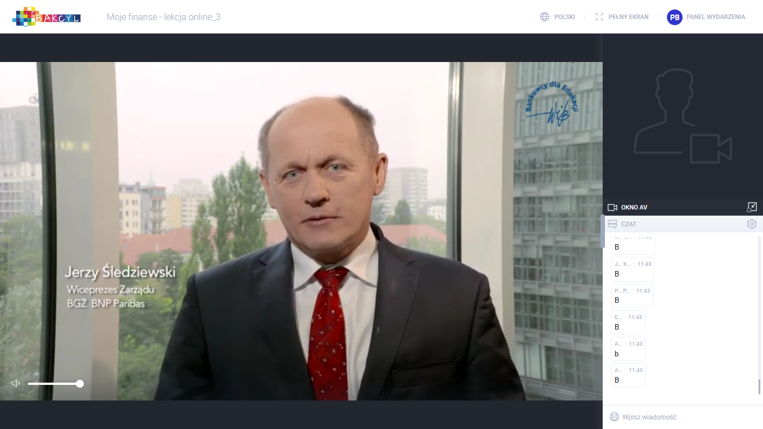Screen dimensions: 763x429
Task: Click the volume slider handle
Action: pyautogui.click(x=80, y=384)
